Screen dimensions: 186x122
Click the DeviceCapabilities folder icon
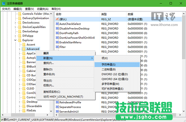[x=20, y=27]
